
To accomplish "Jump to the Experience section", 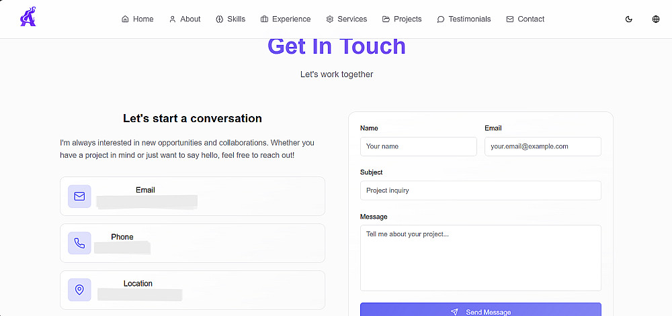I will click(x=286, y=19).
